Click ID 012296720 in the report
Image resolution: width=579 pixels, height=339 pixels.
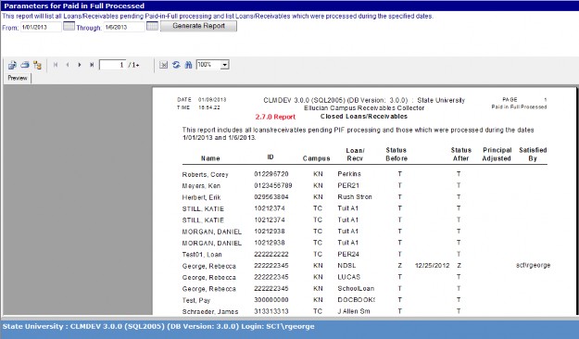point(271,174)
